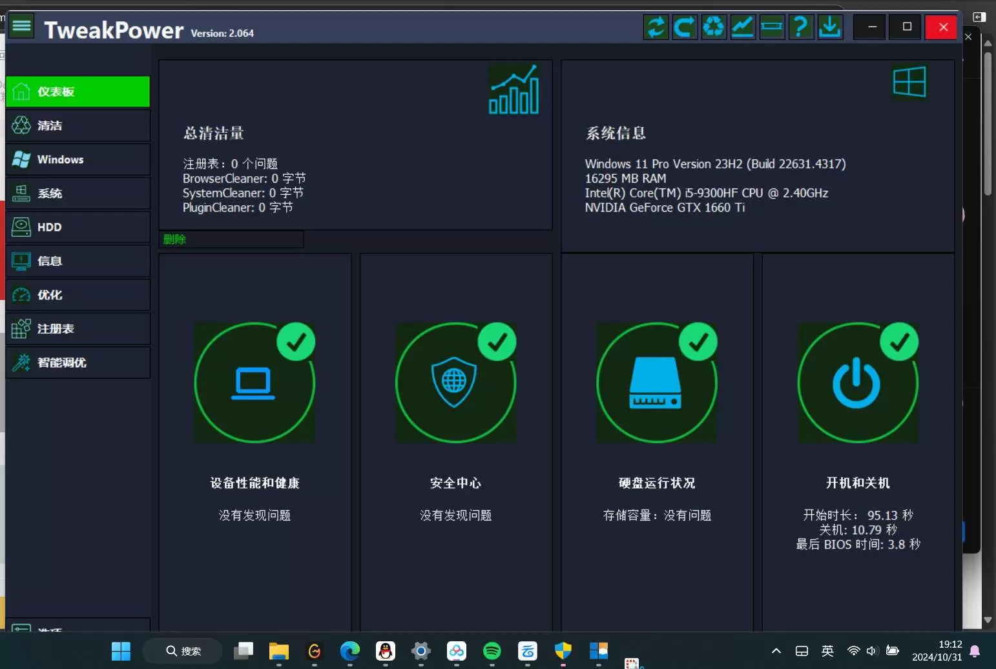996x669 pixels.
Task: Select the 仪表板 dashboard sidebar item
Action: tap(78, 92)
